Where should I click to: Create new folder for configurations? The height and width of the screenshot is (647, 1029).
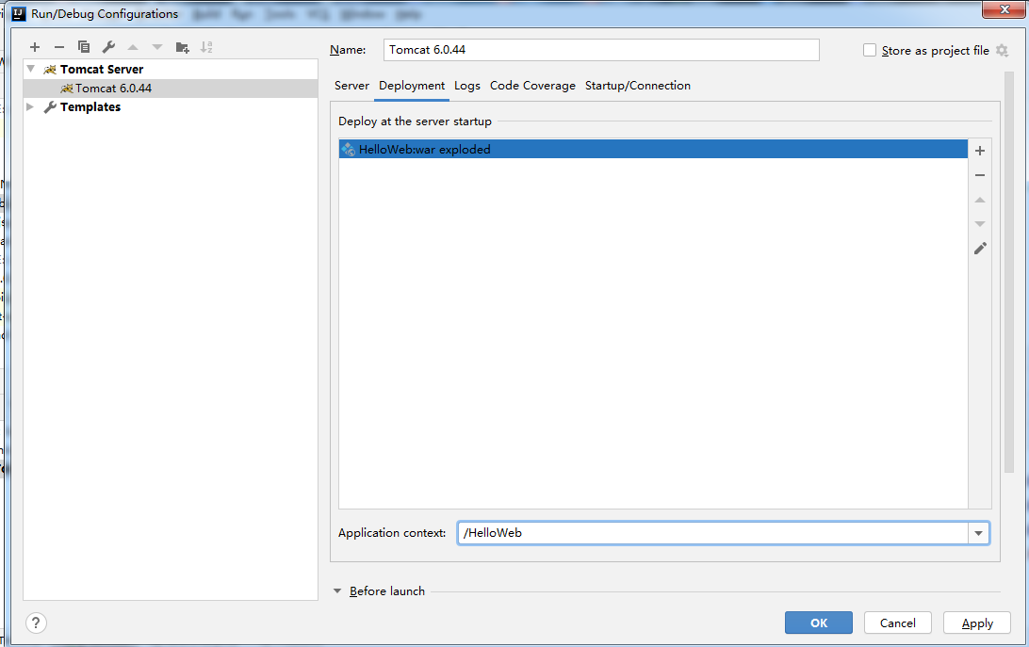(x=183, y=47)
